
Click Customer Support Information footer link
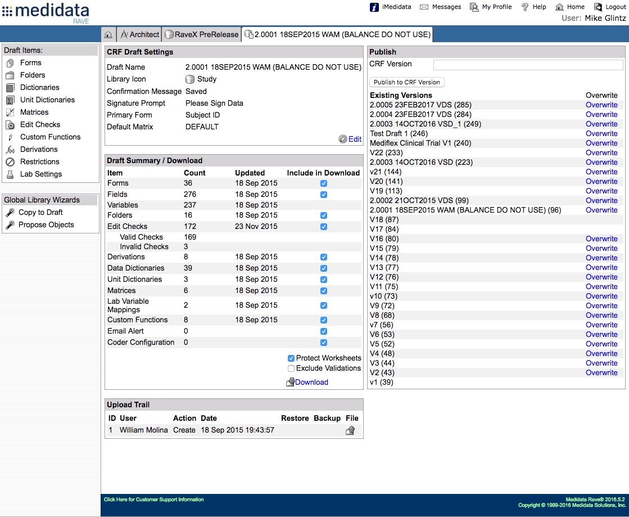coord(153,500)
